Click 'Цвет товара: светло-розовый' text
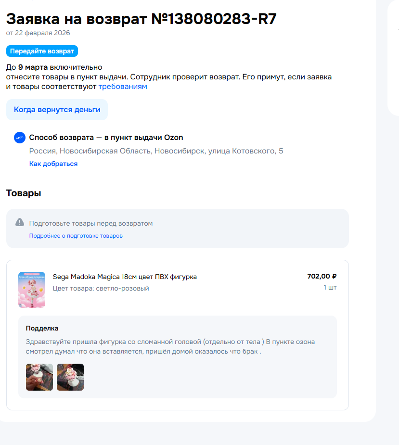Image resolution: width=399 pixels, height=445 pixels. tap(101, 288)
